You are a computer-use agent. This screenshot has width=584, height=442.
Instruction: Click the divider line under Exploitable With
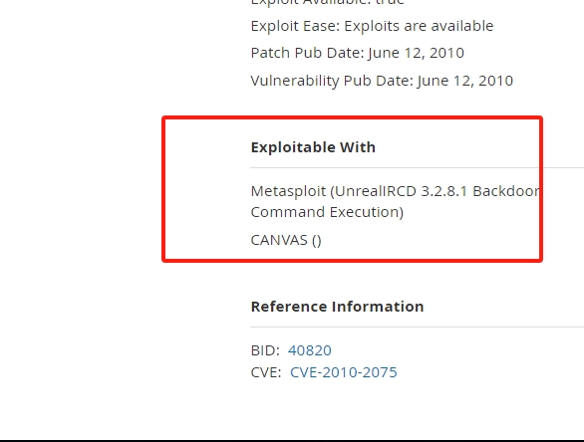pyautogui.click(x=418, y=168)
